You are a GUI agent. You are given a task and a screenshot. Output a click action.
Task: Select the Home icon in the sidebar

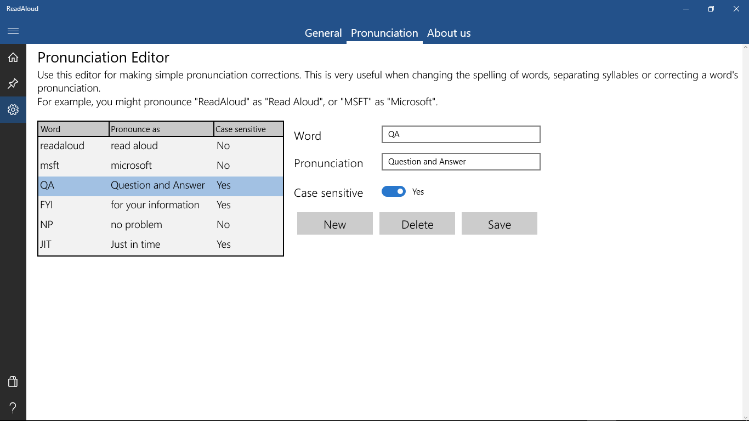13,57
